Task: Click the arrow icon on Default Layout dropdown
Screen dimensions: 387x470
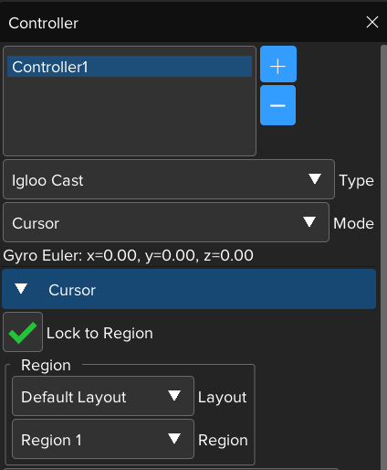Action: tap(174, 396)
